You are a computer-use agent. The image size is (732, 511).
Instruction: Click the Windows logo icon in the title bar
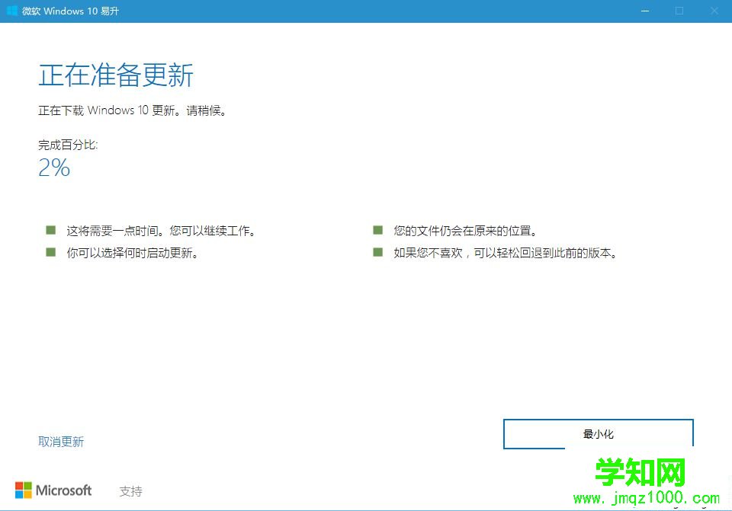[11, 11]
